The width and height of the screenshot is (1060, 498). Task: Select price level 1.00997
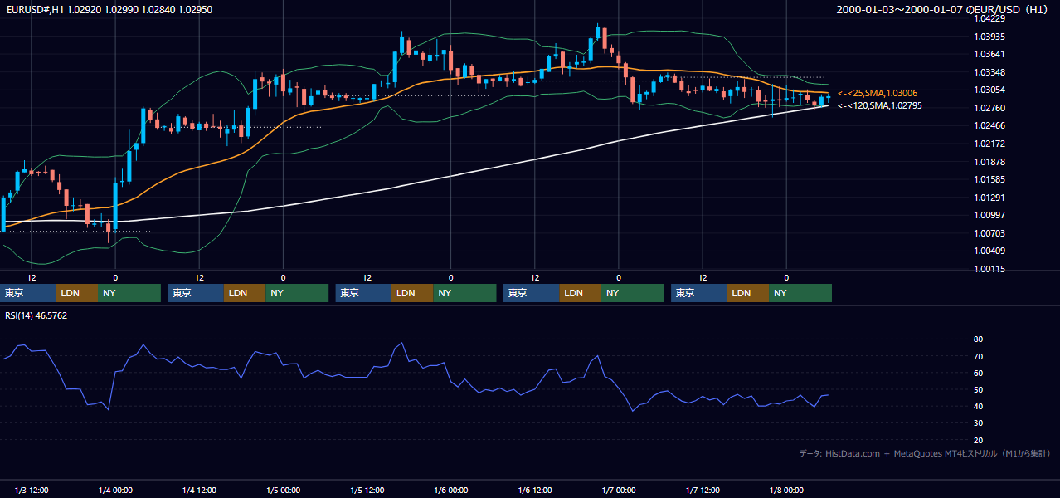tap(990, 215)
